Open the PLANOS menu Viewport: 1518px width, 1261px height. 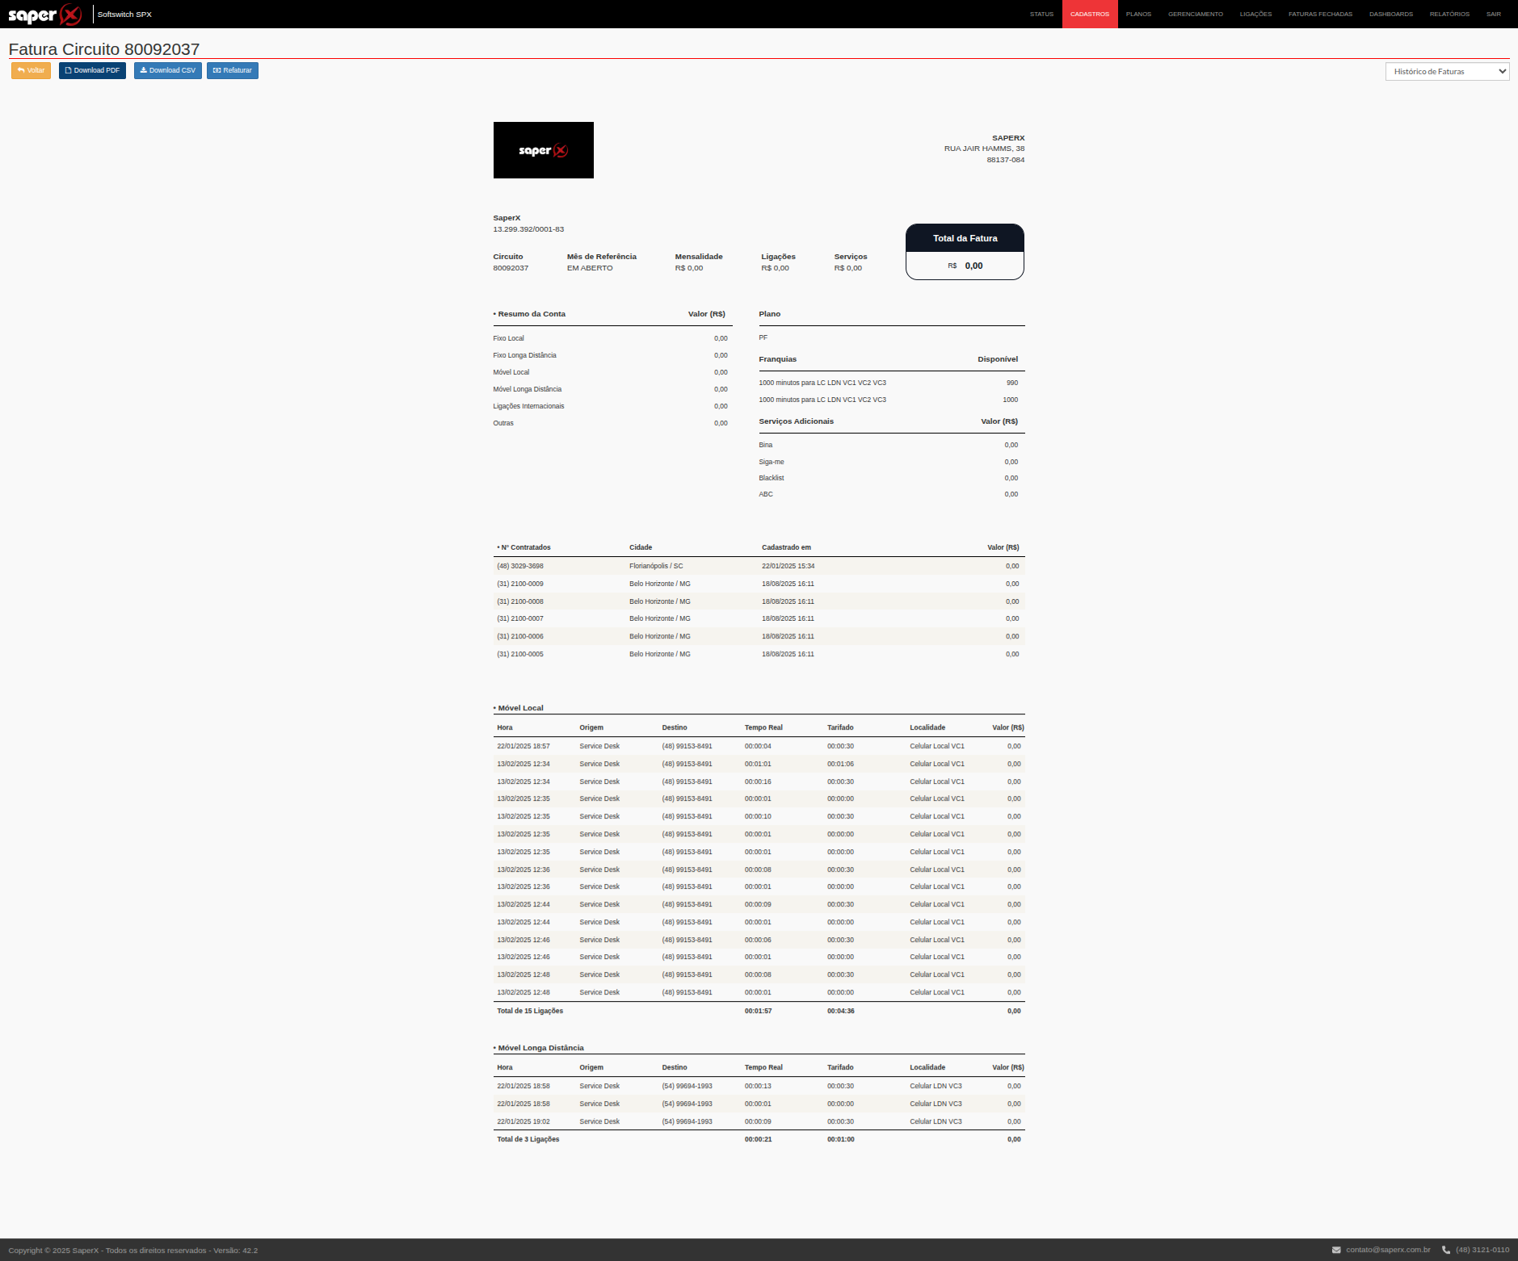tap(1138, 15)
